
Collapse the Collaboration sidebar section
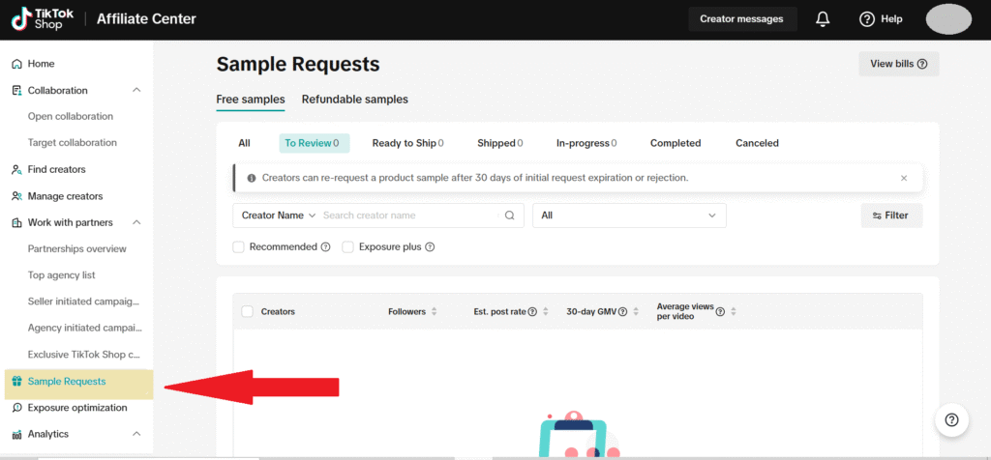136,90
